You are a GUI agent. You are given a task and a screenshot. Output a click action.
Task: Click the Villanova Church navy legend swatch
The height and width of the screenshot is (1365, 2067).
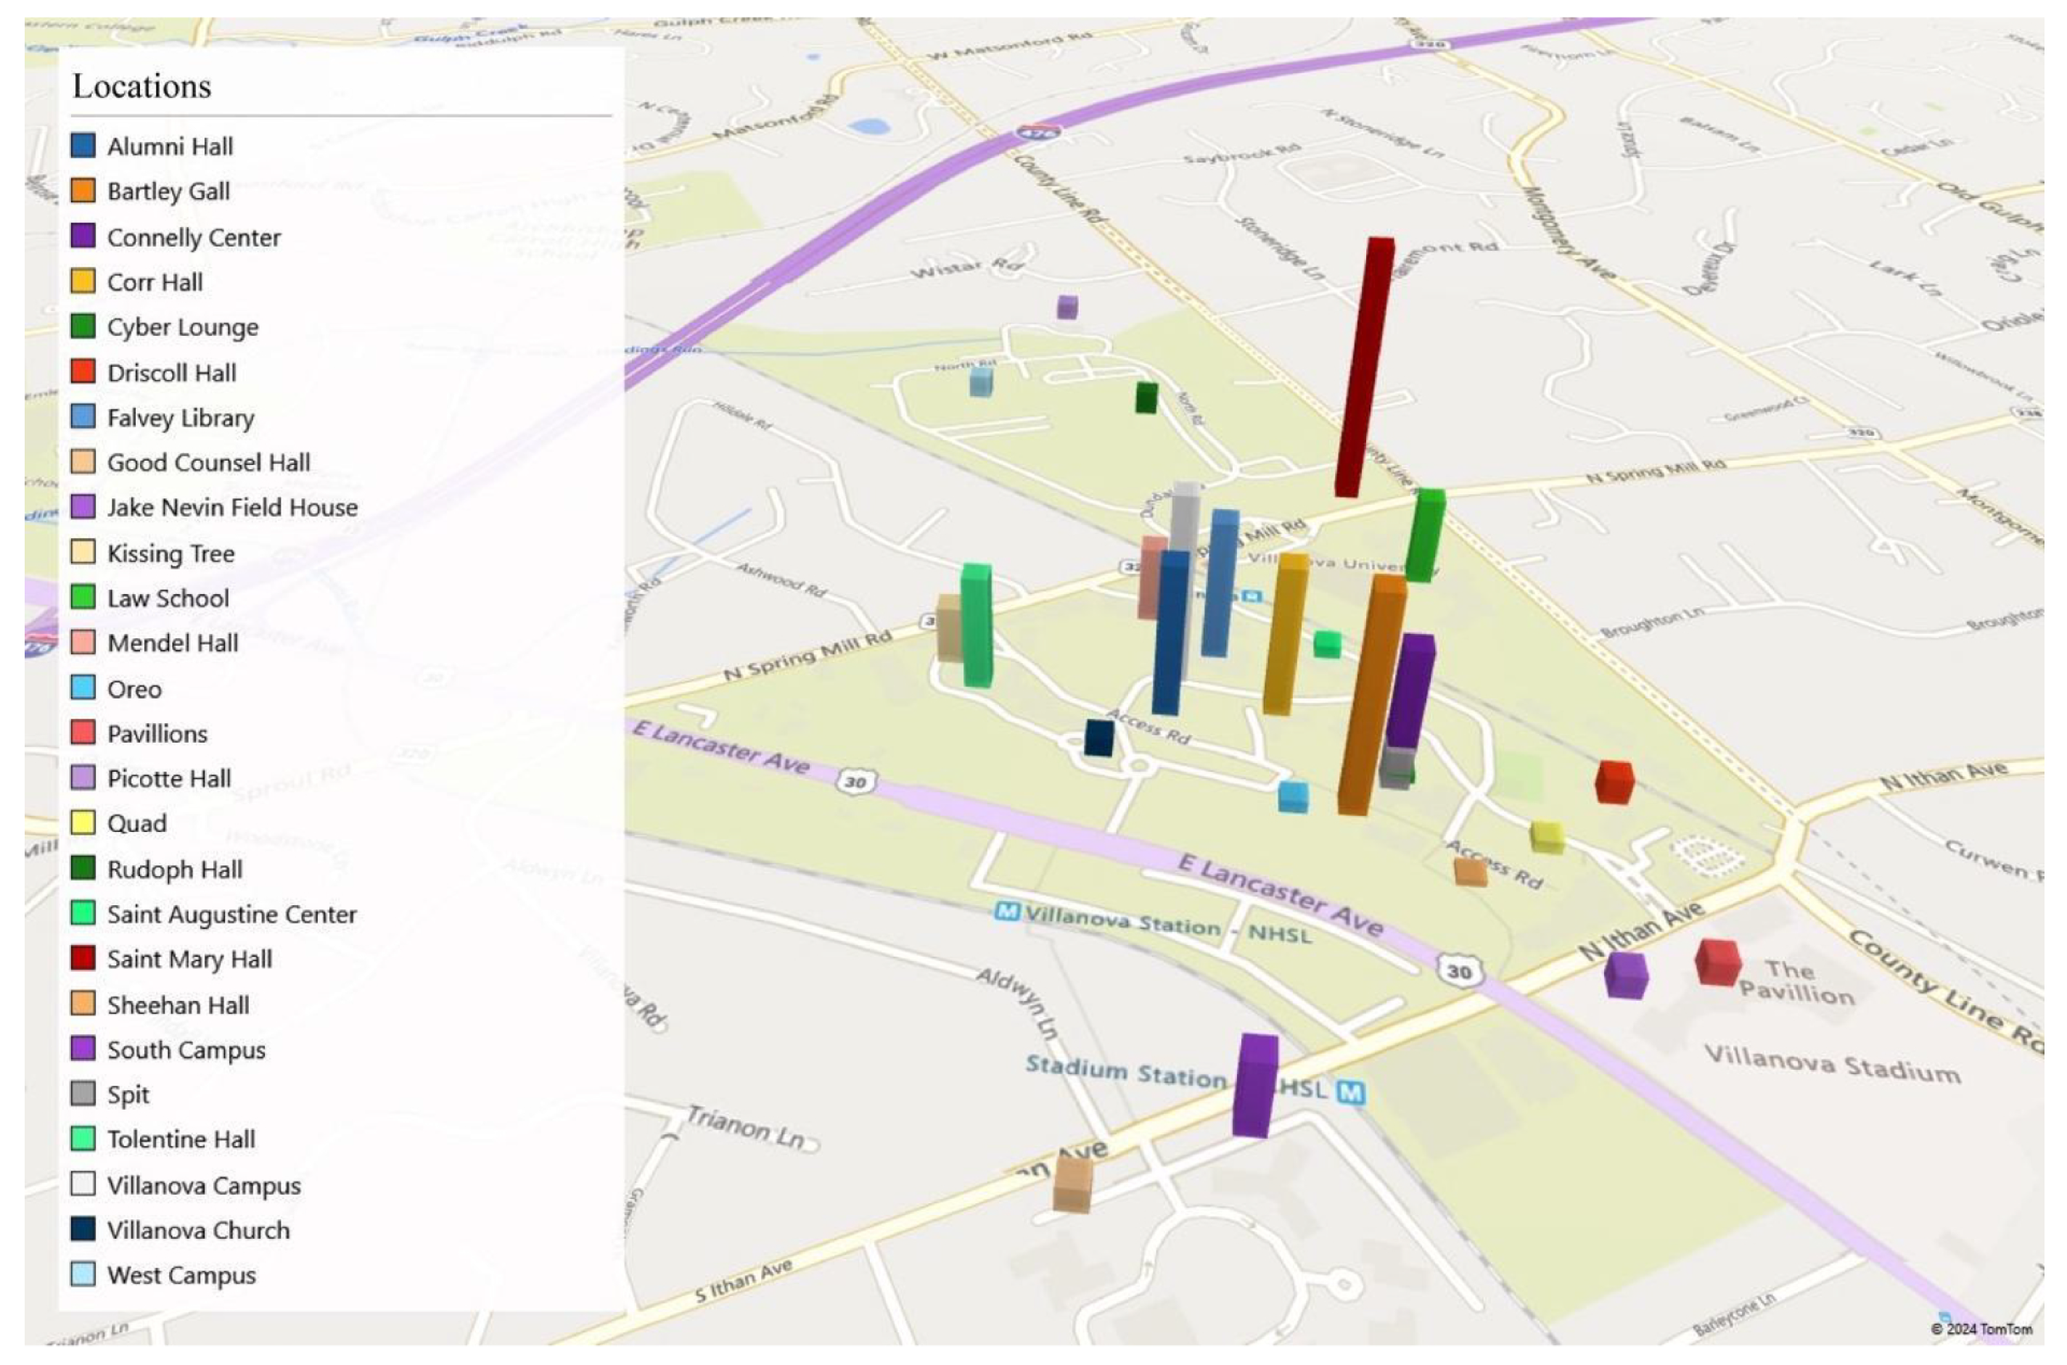tap(83, 1229)
